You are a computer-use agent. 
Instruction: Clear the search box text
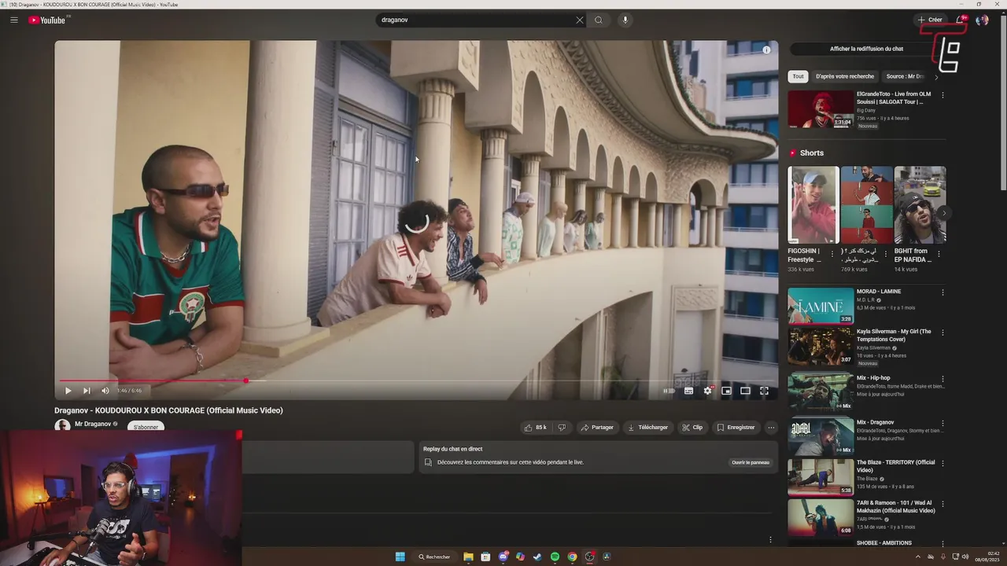pos(580,20)
